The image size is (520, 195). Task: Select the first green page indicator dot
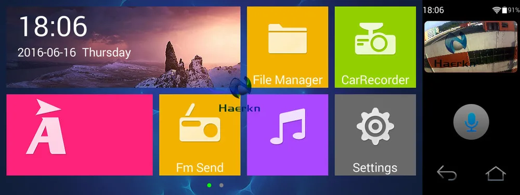(x=209, y=185)
